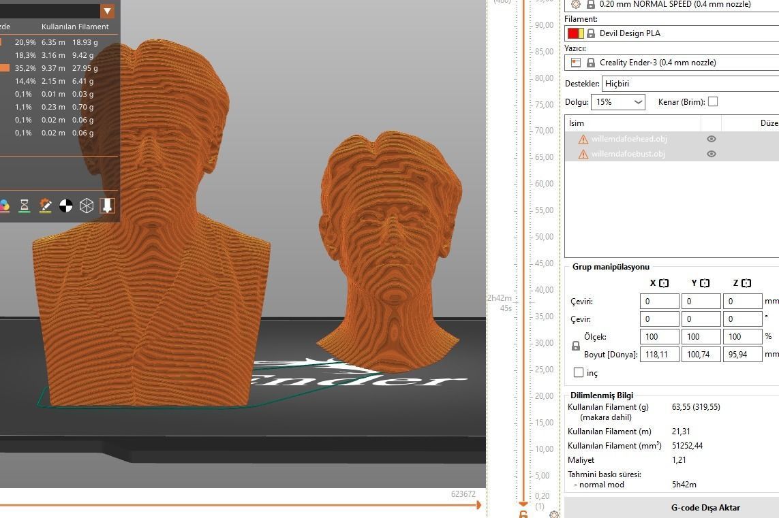This screenshot has width=779, height=518.
Task: Click the lower thumb of the vertical layer slider
Action: [x=523, y=503]
